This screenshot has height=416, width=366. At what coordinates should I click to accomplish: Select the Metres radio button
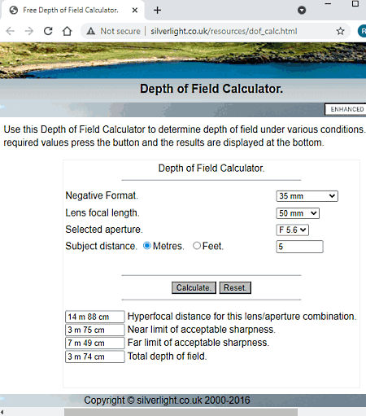click(147, 246)
